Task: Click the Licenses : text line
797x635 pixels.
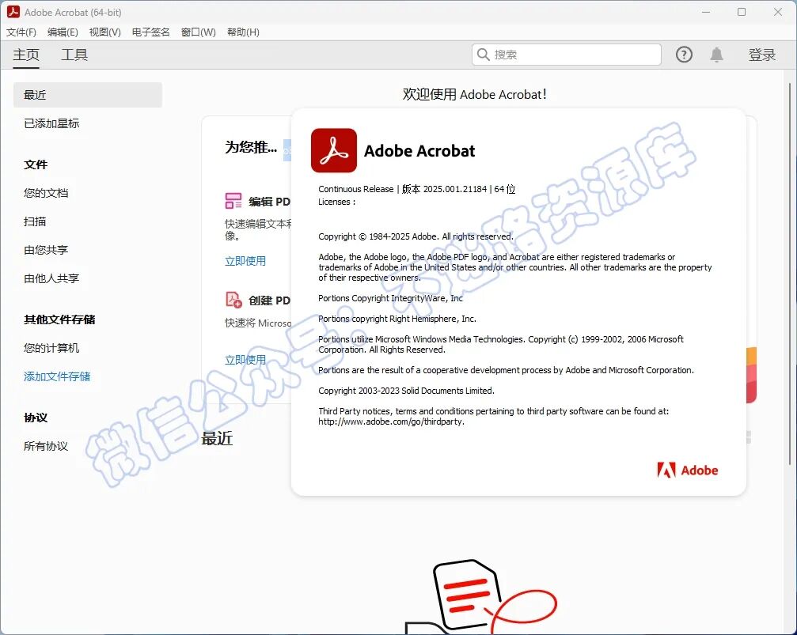Action: [336, 202]
